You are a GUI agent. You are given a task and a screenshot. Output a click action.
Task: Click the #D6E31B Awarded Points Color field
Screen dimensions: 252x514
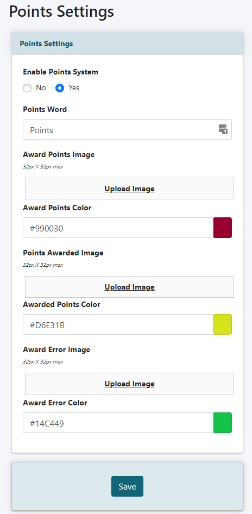click(118, 324)
